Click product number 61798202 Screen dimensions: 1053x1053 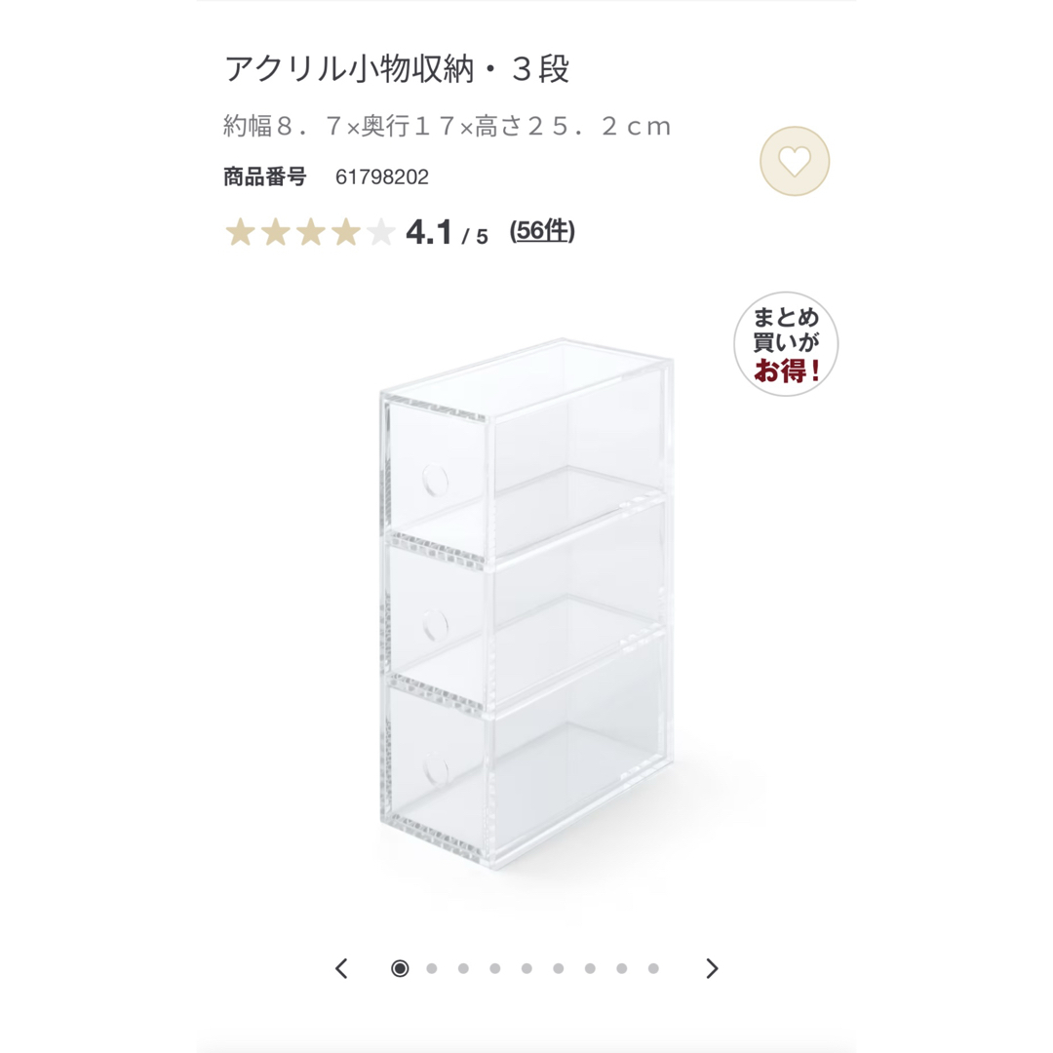point(382,176)
